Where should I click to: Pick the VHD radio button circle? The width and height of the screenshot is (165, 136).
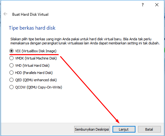11,65
